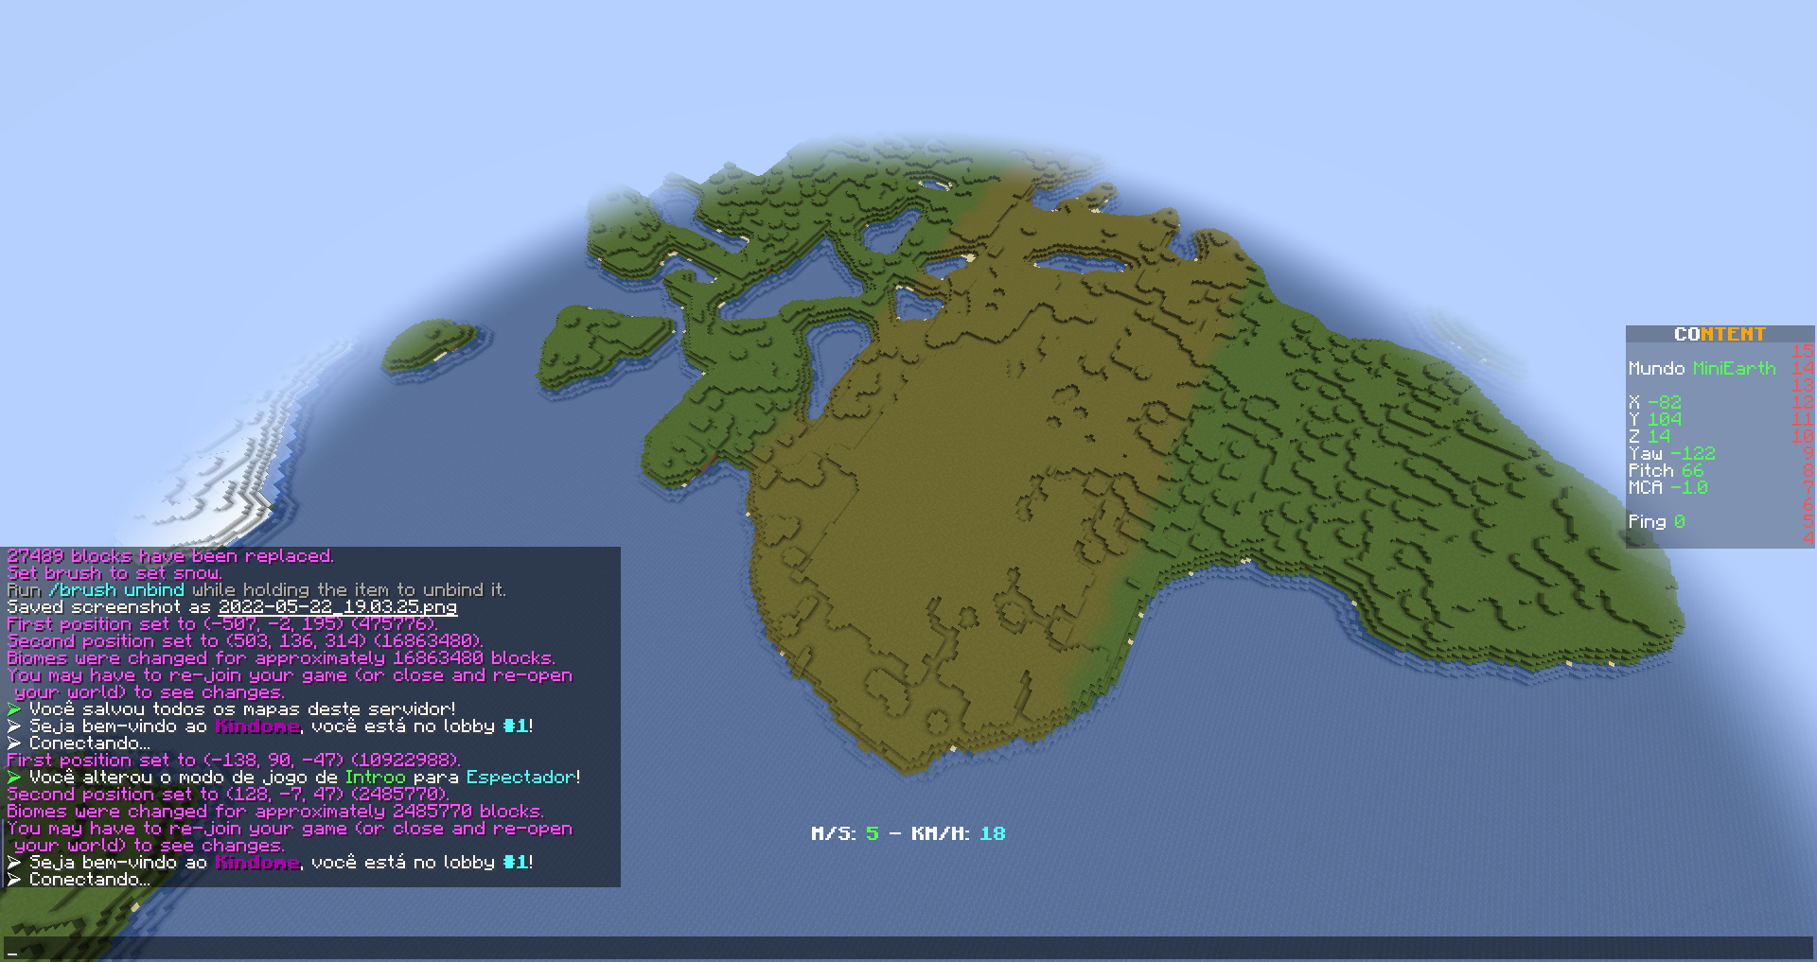Click the last 'Conectando...' chat line
The width and height of the screenshot is (1817, 962).
(x=79, y=879)
